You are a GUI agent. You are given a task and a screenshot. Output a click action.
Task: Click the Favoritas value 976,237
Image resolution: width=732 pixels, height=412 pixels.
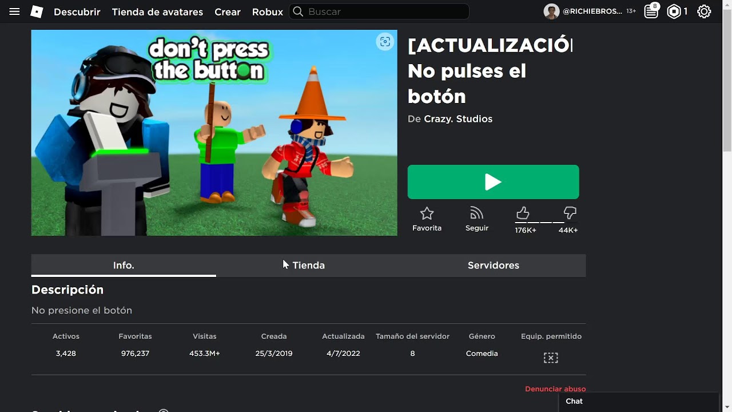click(x=135, y=354)
